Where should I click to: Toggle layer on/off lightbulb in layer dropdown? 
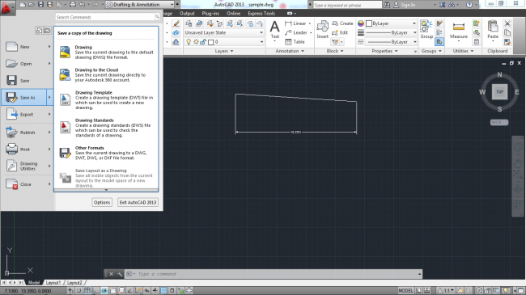coord(189,42)
